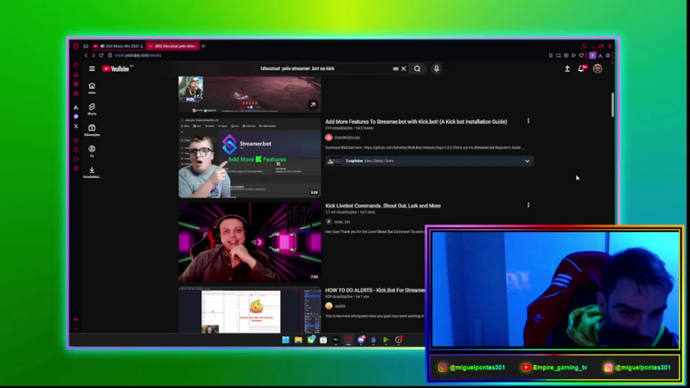Open 'HOW TO DO ALERTS - Kick.Bot' title
The image size is (690, 388).
(x=375, y=290)
